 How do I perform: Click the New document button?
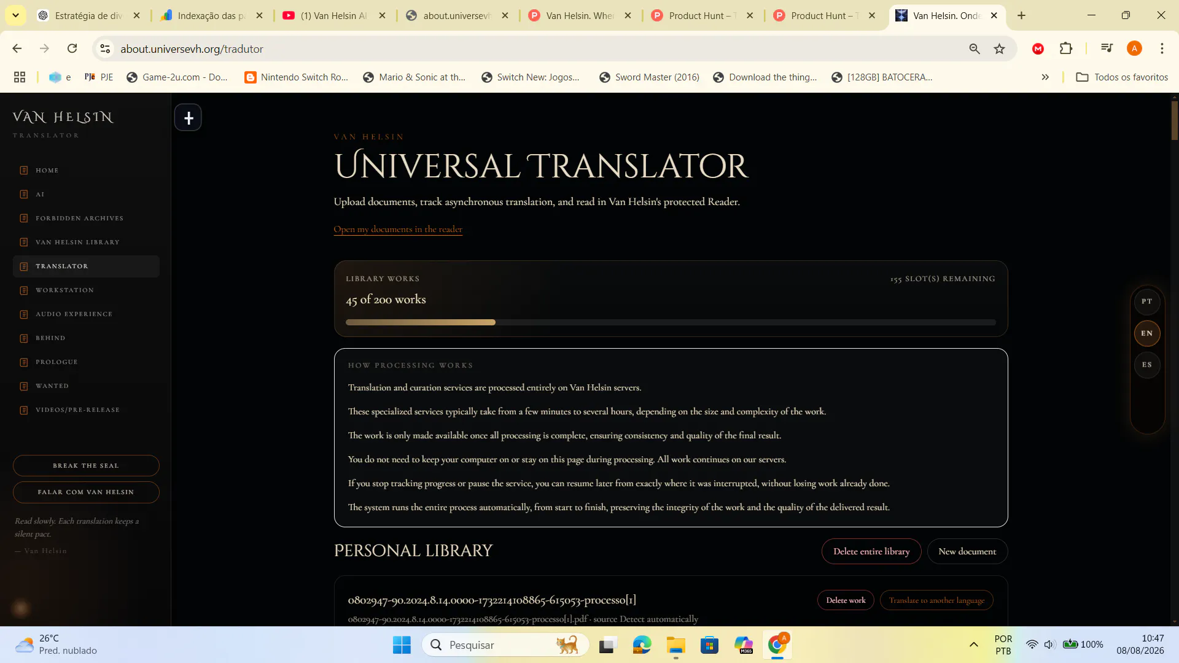[x=967, y=551]
